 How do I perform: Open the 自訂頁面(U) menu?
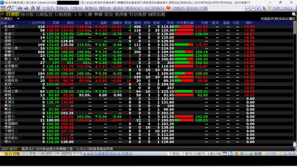pyautogui.click(x=155, y=8)
